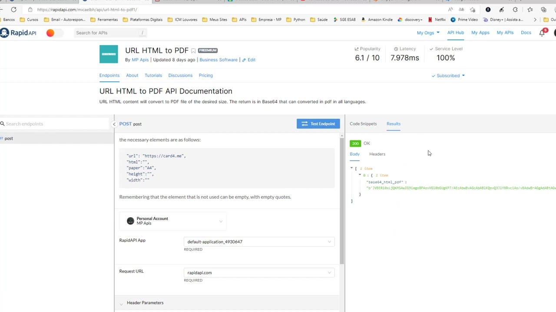This screenshot has width=556, height=312.
Task: Switch to the Discussions tab
Action: 180,75
